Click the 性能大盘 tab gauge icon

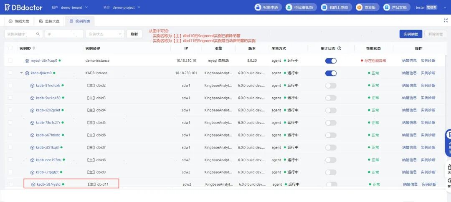tap(10, 21)
